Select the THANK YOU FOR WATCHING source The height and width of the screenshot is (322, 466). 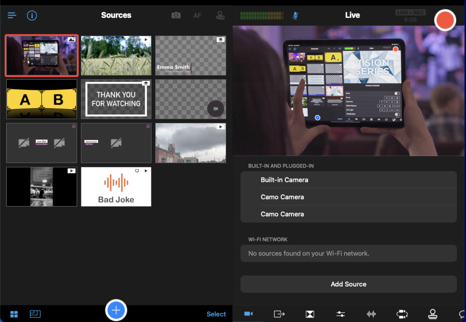click(116, 99)
